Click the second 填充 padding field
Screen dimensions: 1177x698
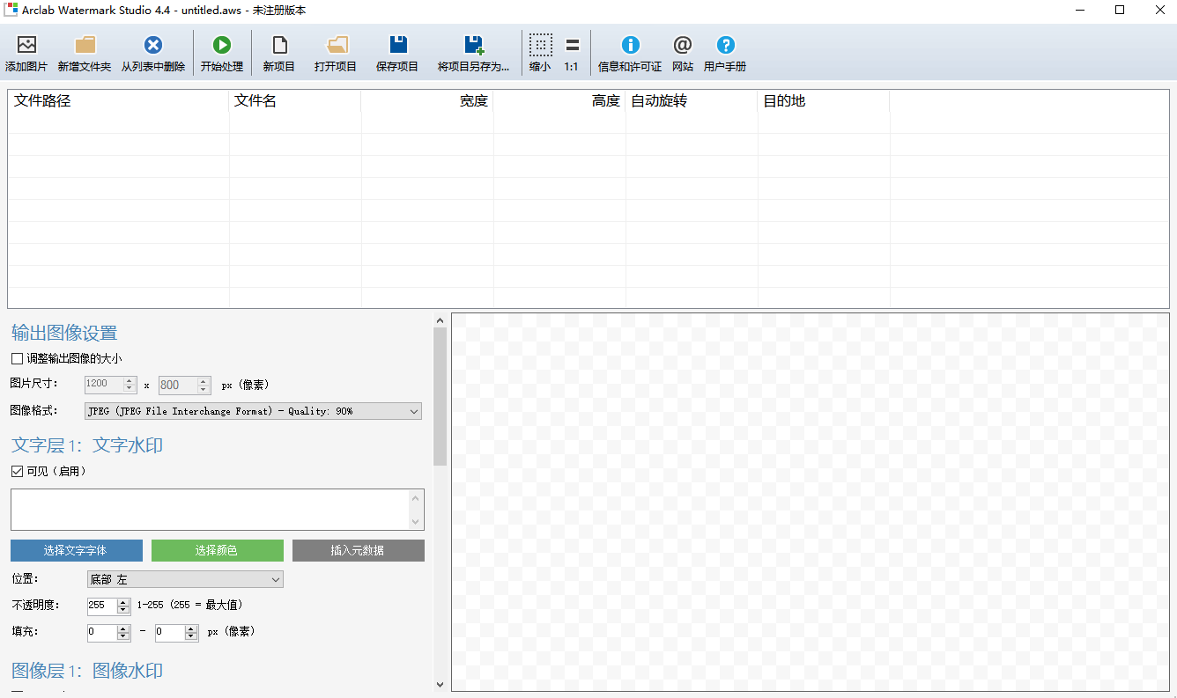169,632
